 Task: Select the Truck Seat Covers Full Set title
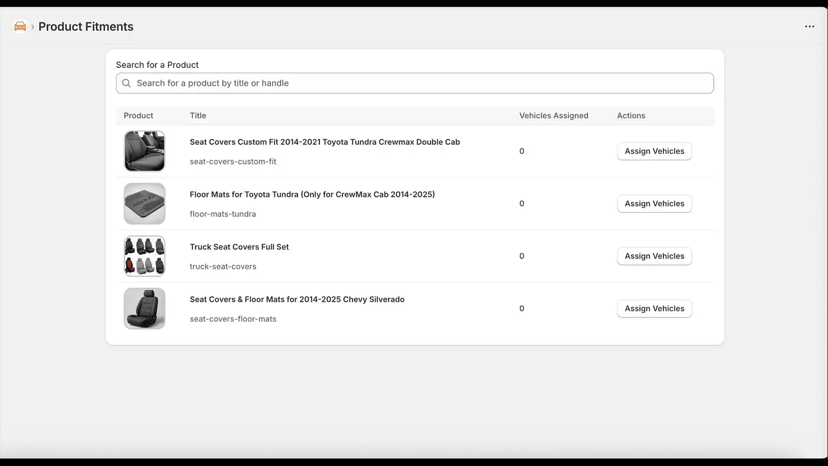[239, 247]
